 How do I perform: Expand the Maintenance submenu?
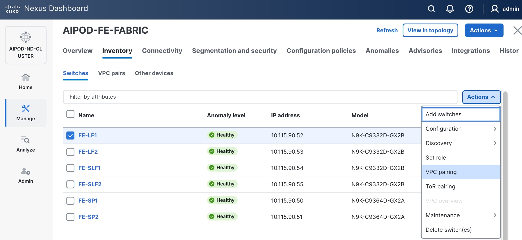[460, 215]
